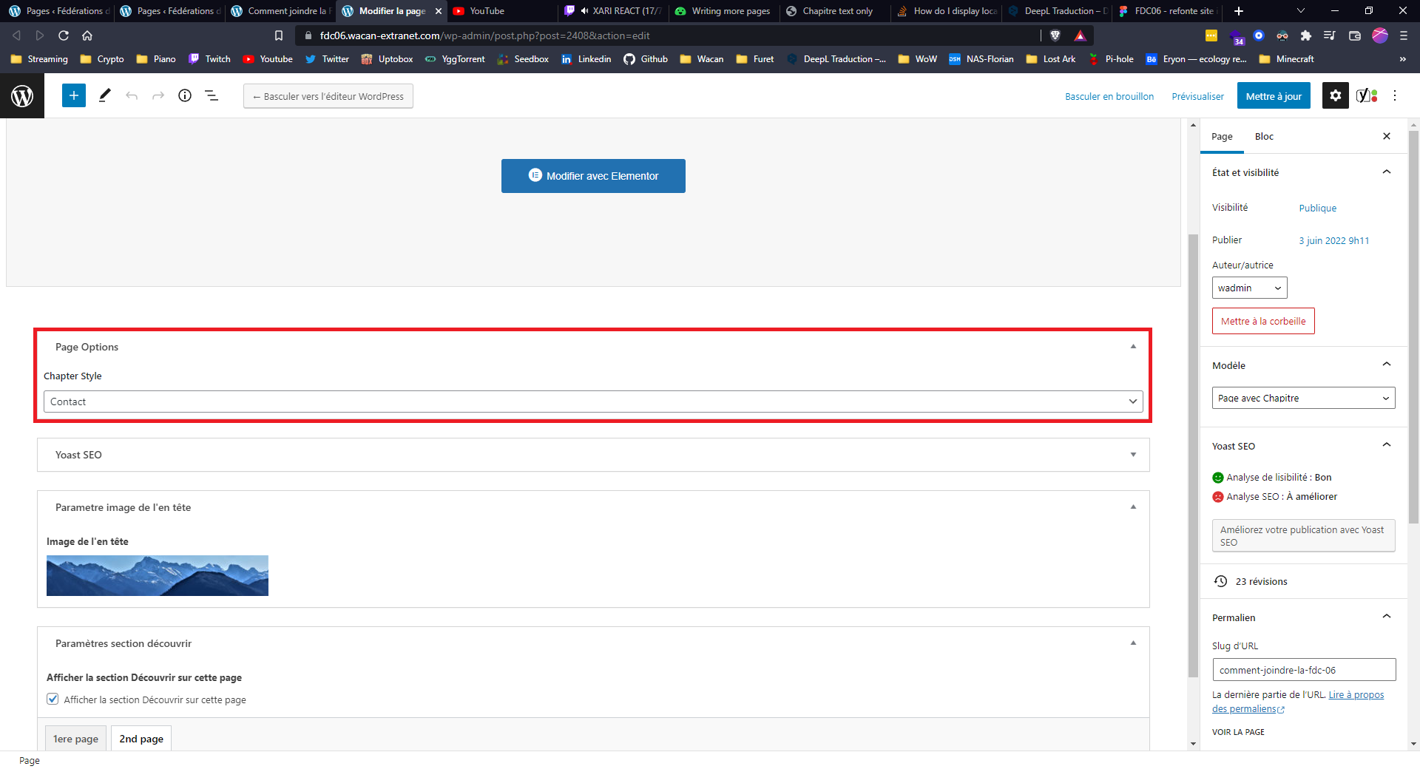The image size is (1420, 769).
Task: Uncheck Afficher la section Découvrir checkbox
Action: coord(53,699)
